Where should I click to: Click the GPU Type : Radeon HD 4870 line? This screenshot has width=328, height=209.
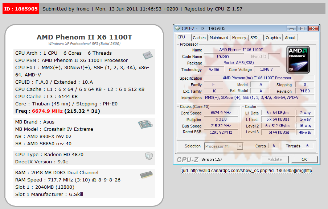point(49,155)
